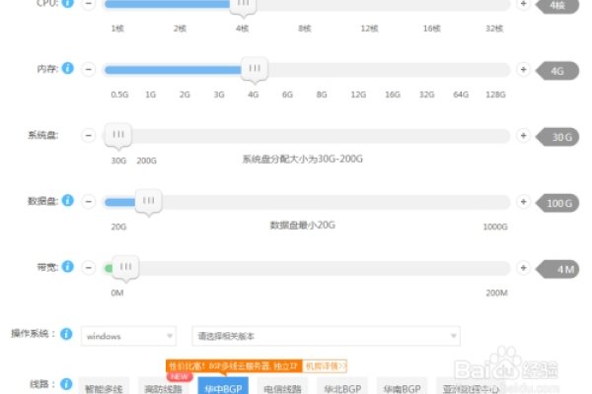Click the 1G mark on memory scale
Viewport: 592px width, 394px height.
(150, 95)
